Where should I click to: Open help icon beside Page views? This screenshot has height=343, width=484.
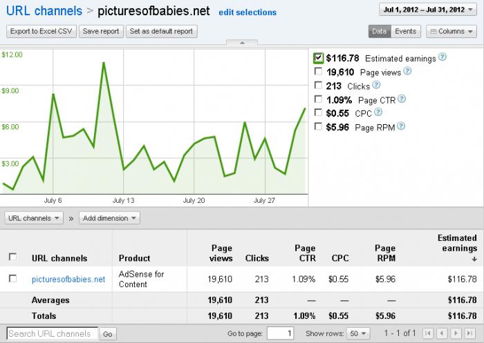407,71
